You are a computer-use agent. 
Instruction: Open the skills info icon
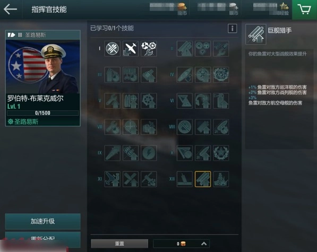[232, 29]
